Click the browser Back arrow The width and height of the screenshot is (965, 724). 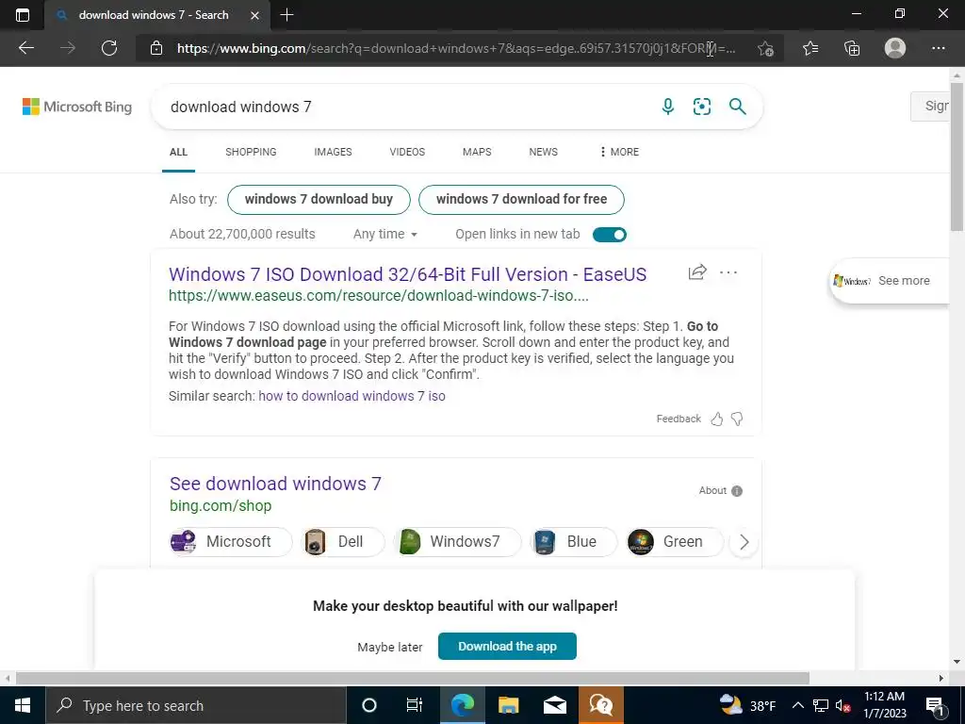25,48
